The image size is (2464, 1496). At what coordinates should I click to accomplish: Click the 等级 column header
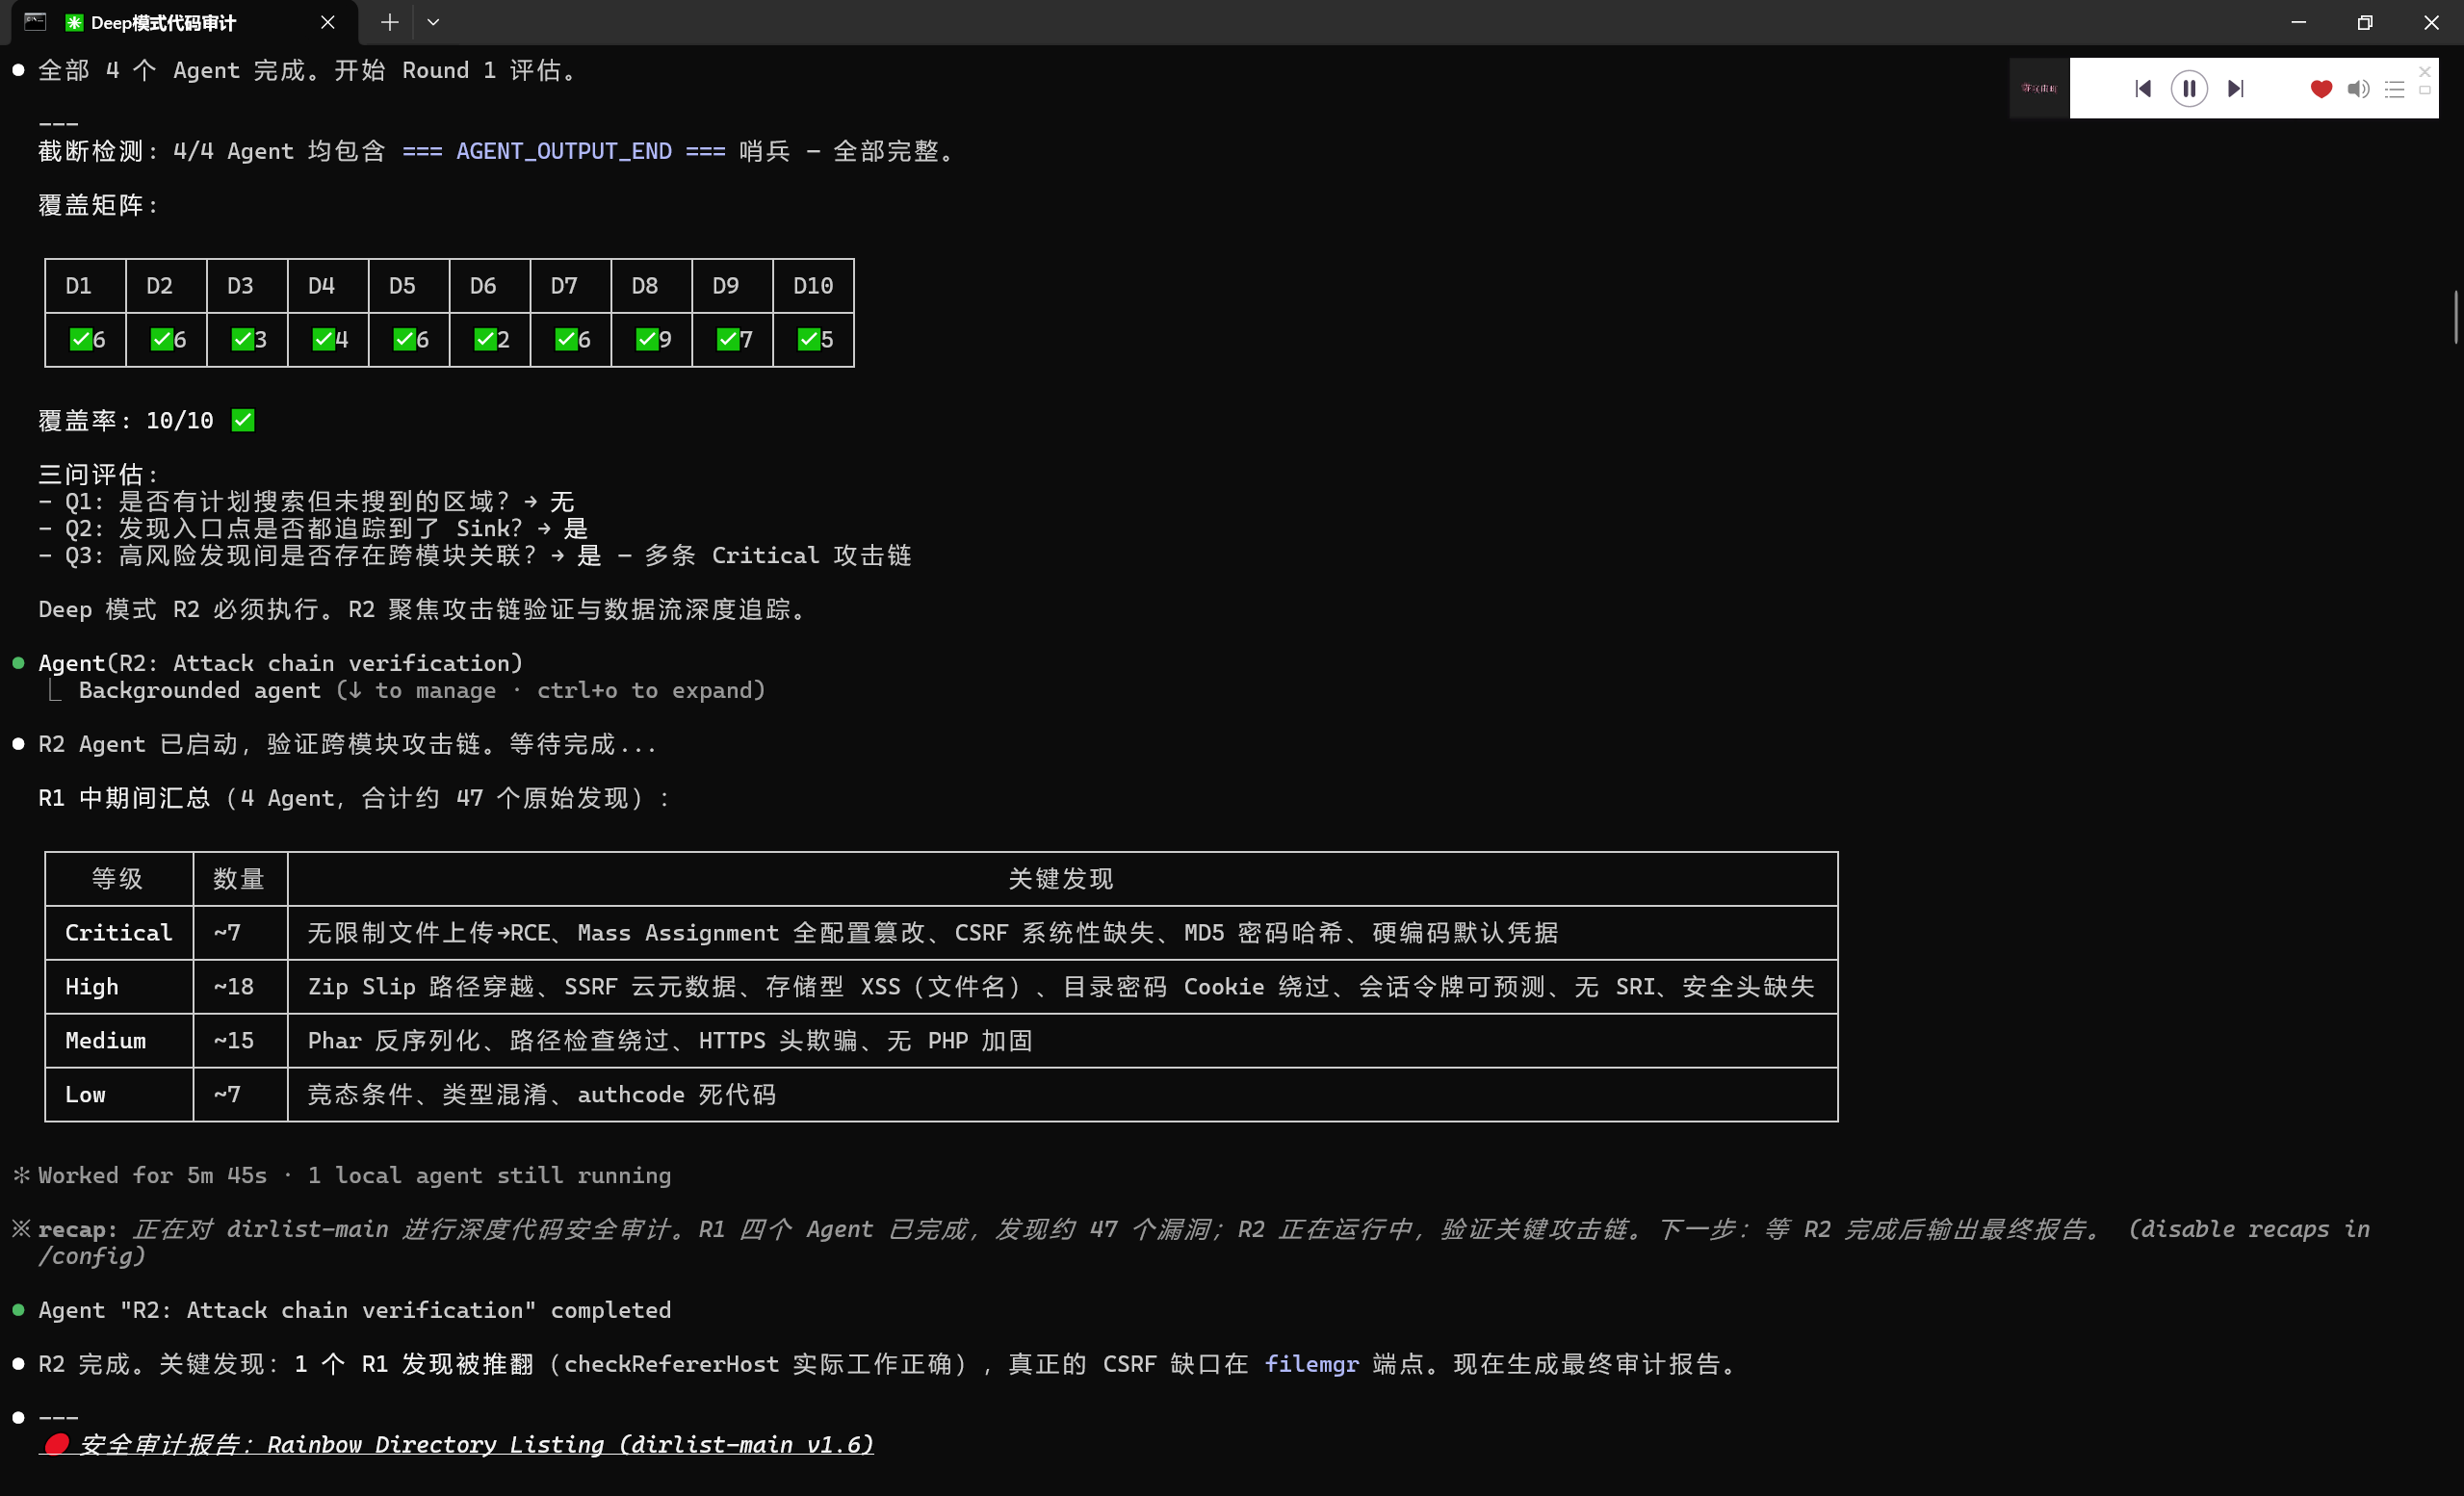click(x=118, y=879)
